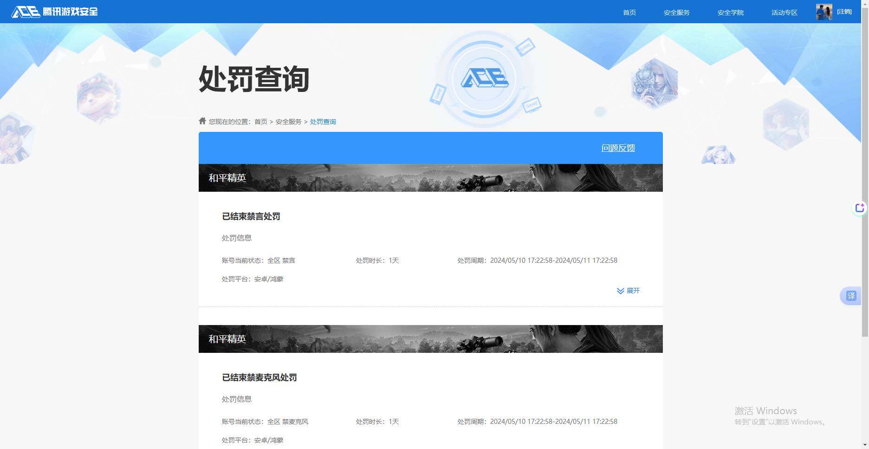
Task: Click the 和平精英 game banner image
Action: point(430,177)
